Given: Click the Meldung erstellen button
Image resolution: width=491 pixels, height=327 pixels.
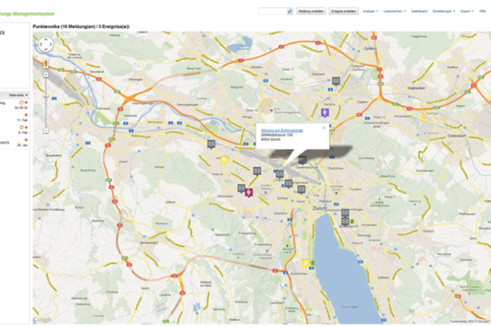Looking at the screenshot, I should tap(311, 11).
